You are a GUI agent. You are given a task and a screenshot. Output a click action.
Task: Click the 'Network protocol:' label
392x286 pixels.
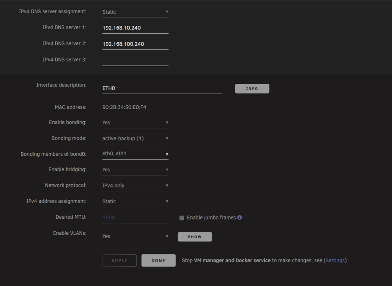pyautogui.click(x=66, y=185)
